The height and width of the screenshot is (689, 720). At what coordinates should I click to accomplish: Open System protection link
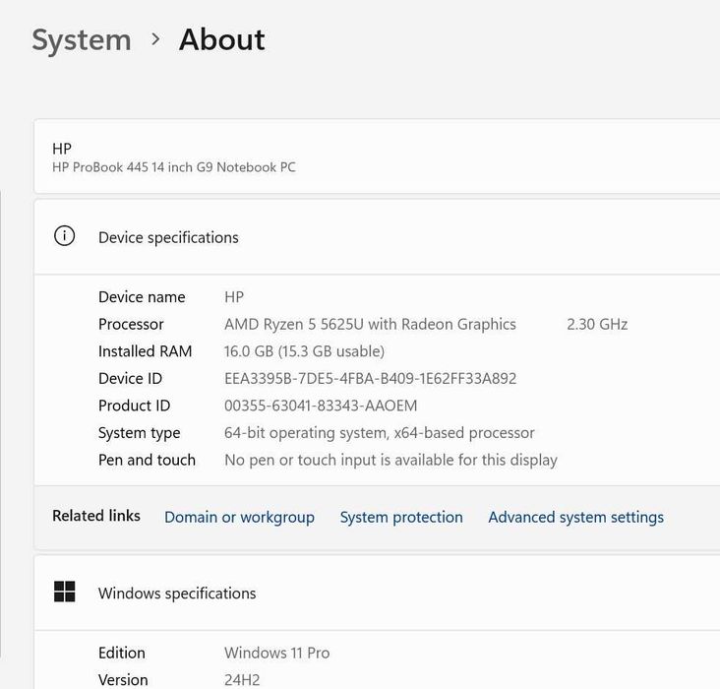pos(401,517)
